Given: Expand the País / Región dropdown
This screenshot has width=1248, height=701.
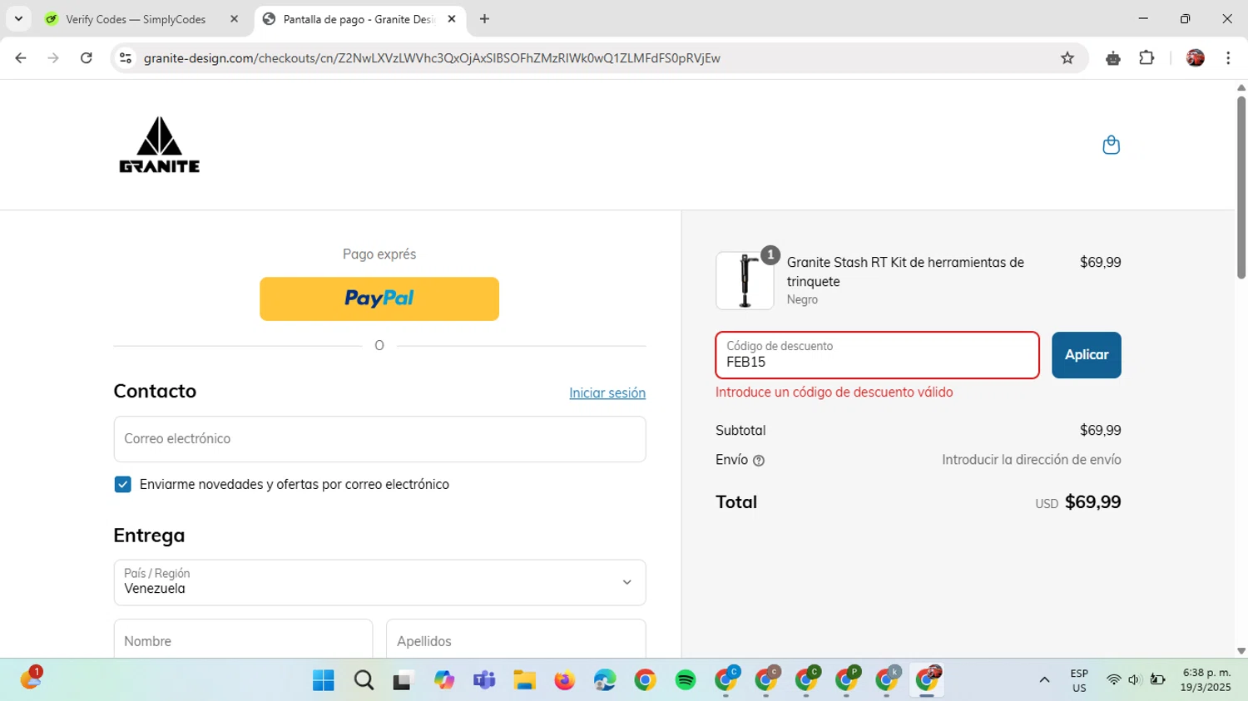Looking at the screenshot, I should pyautogui.click(x=379, y=582).
